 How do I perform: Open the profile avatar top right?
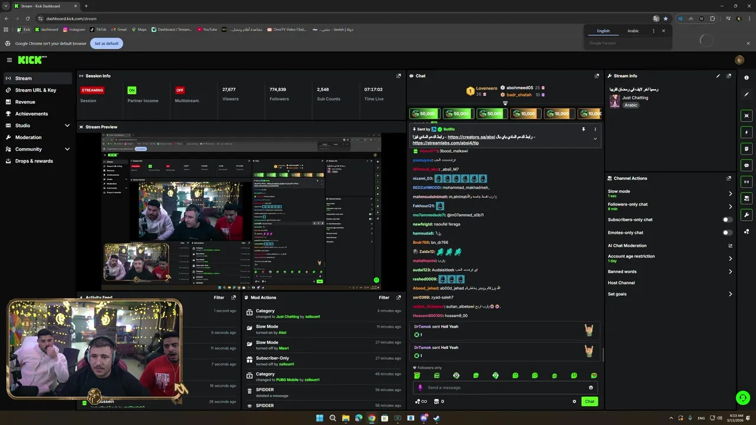click(739, 60)
